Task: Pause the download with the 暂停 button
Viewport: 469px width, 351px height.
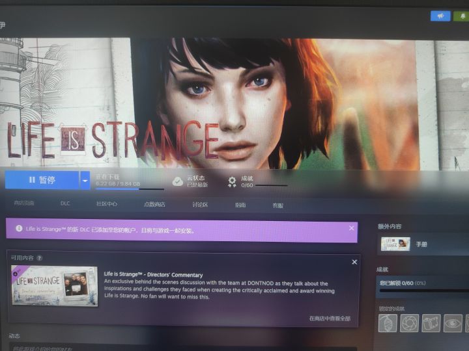Action: tap(42, 179)
